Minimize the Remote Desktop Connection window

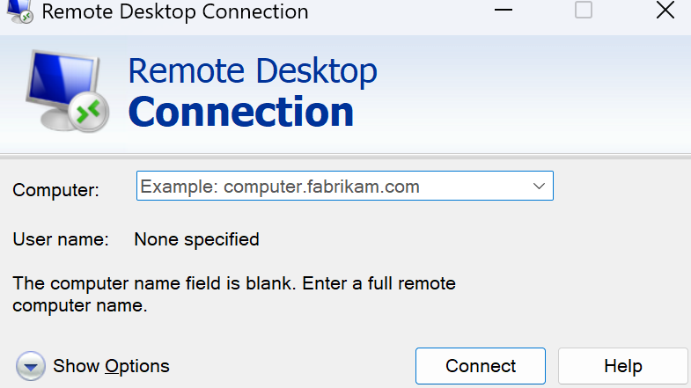tap(504, 11)
